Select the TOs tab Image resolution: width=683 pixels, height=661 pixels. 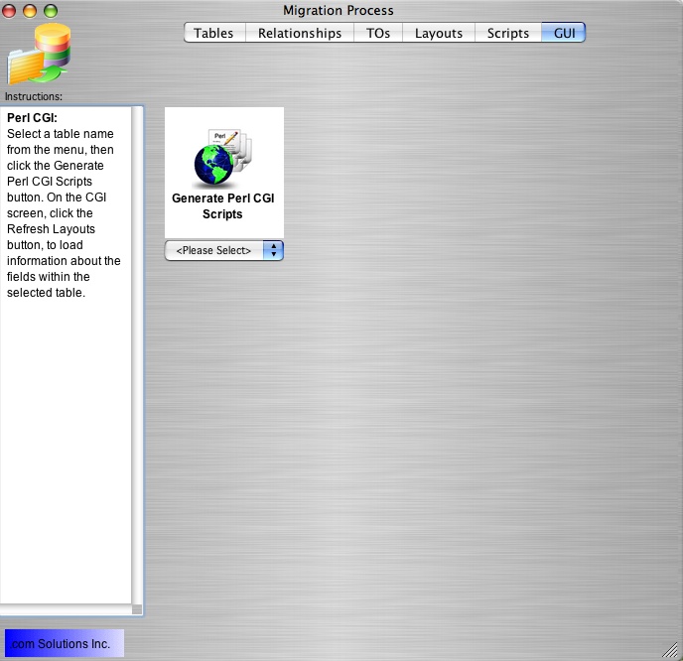click(378, 33)
